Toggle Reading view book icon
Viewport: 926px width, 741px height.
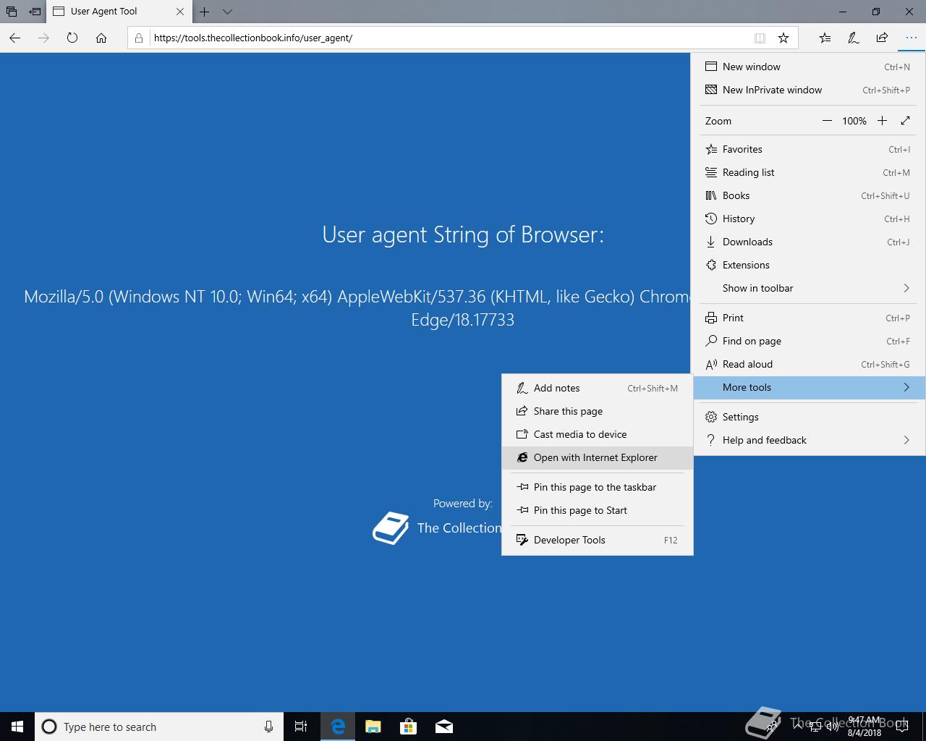point(760,38)
